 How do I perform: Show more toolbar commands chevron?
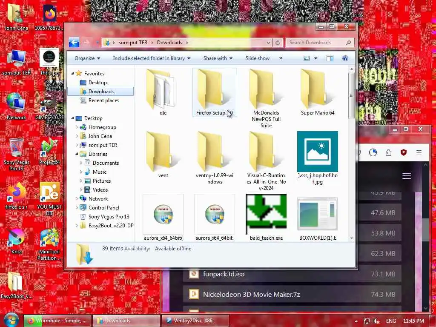pos(281,58)
